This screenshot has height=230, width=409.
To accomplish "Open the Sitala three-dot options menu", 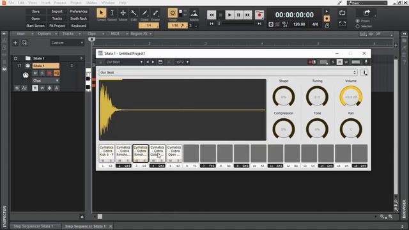I will 364,72.
